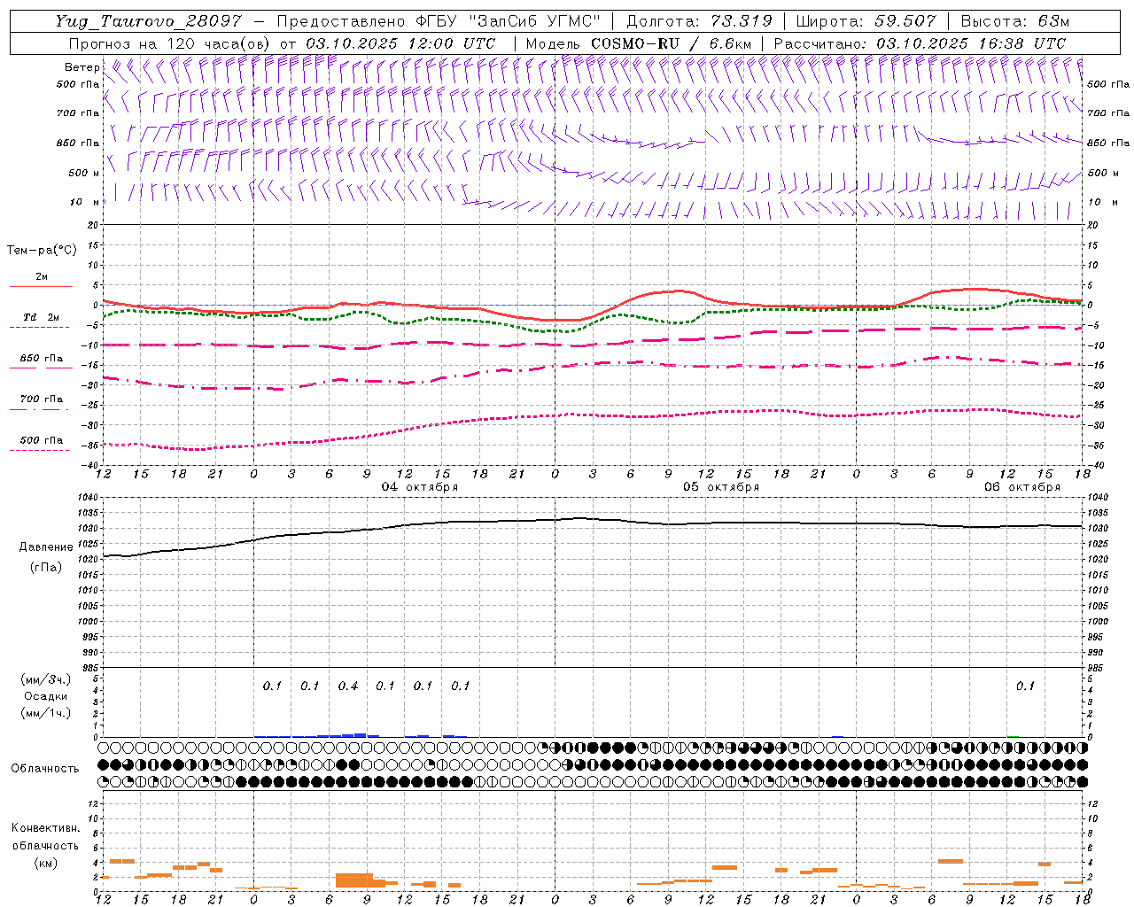Select the text Предоставлено ФГБУ "ЗапСиб УГМС"

click(x=439, y=21)
